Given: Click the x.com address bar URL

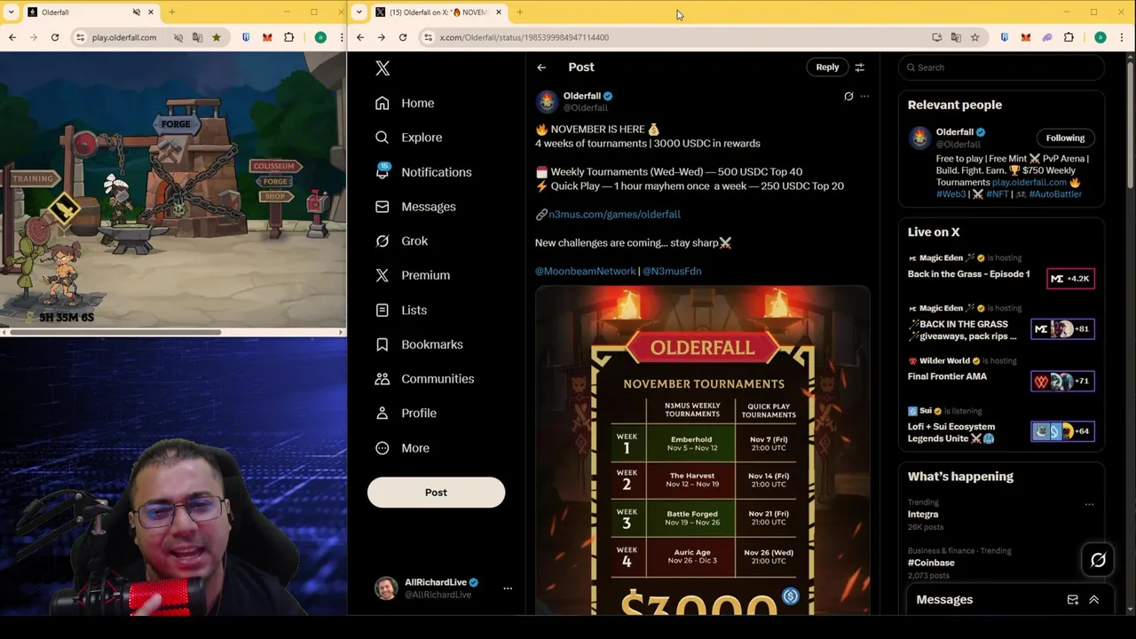Looking at the screenshot, I should 525,37.
